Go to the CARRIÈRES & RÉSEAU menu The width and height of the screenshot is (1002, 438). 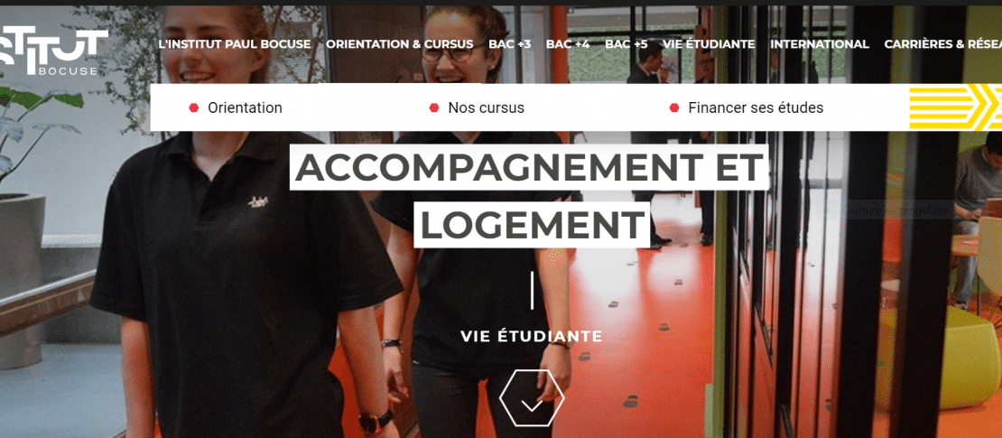click(x=943, y=44)
